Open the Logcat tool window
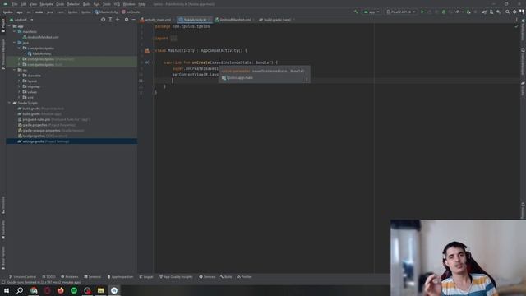 pos(146,277)
